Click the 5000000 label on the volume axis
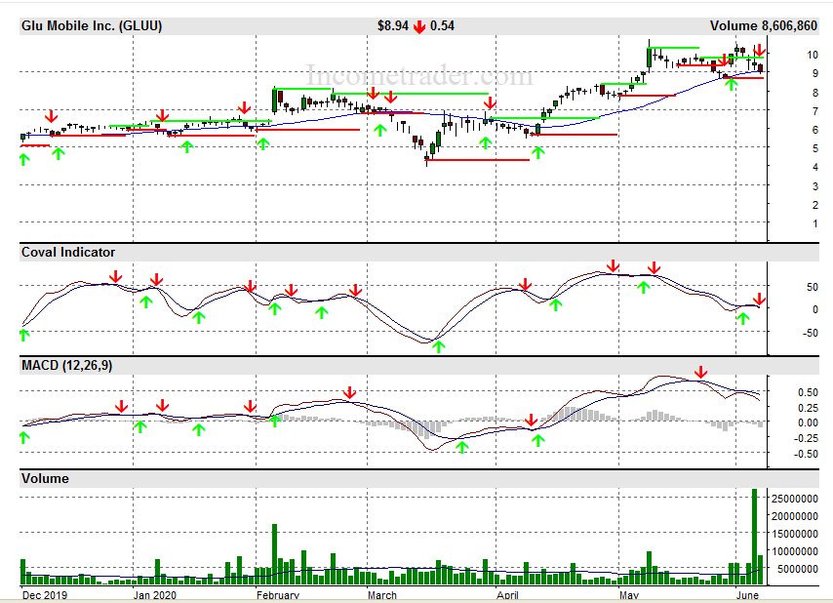Screen dimensions: 833x603 [x=798, y=569]
